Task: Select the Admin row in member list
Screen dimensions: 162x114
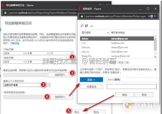Action: tap(117, 39)
